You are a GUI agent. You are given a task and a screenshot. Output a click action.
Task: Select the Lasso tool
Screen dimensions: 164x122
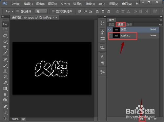[5, 36]
